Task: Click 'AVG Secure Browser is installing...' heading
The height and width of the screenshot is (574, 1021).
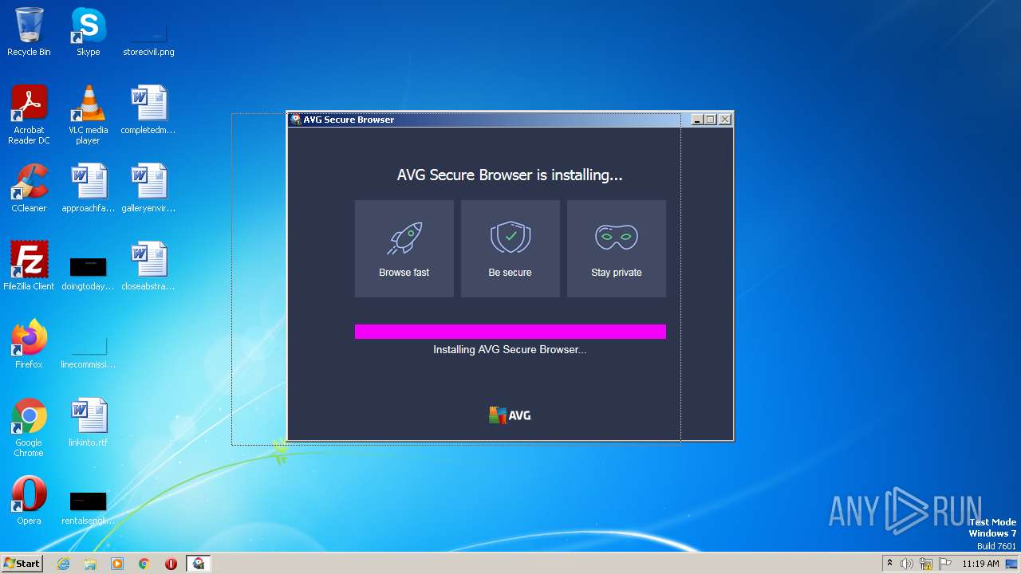Action: point(510,175)
